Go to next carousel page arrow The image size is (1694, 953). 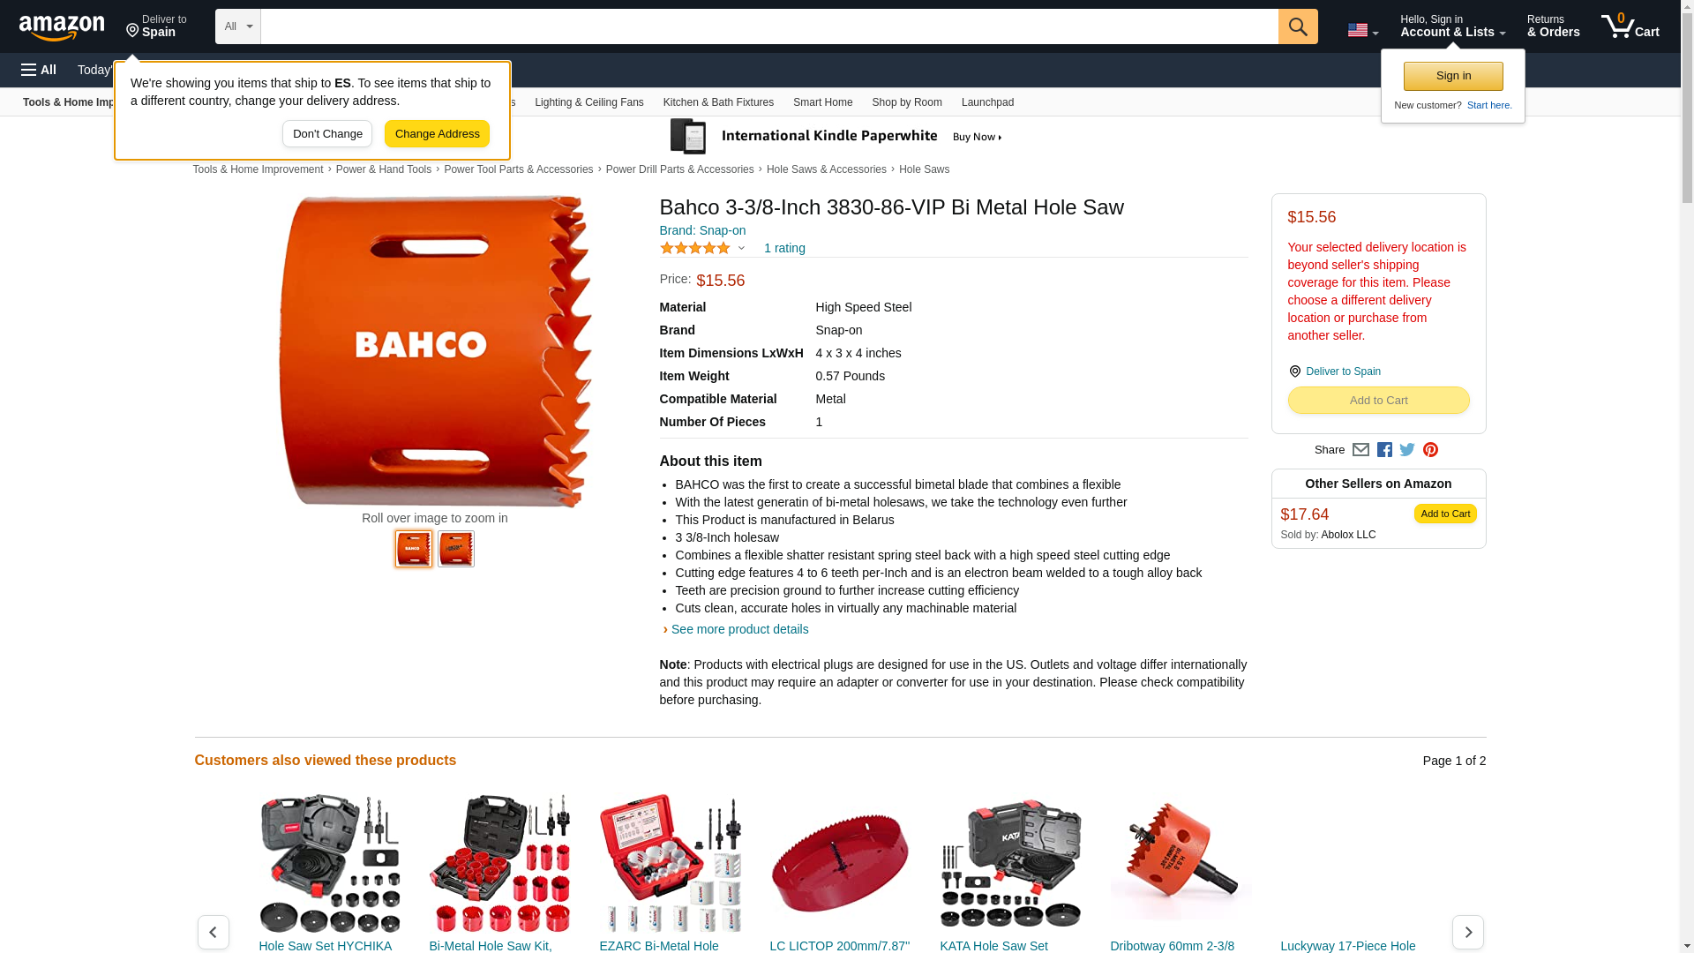point(1467,932)
